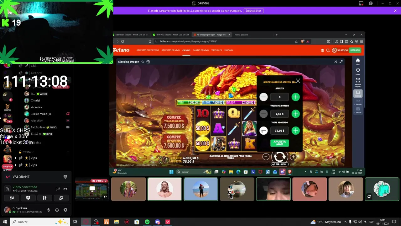
Task: Open Spotify from Windows taskbar
Action: [147, 222]
